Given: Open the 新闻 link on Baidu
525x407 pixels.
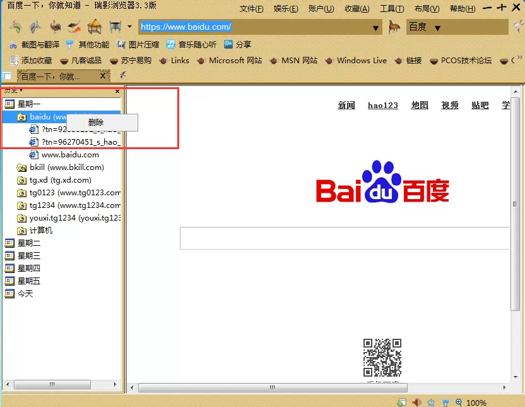Looking at the screenshot, I should (x=346, y=106).
